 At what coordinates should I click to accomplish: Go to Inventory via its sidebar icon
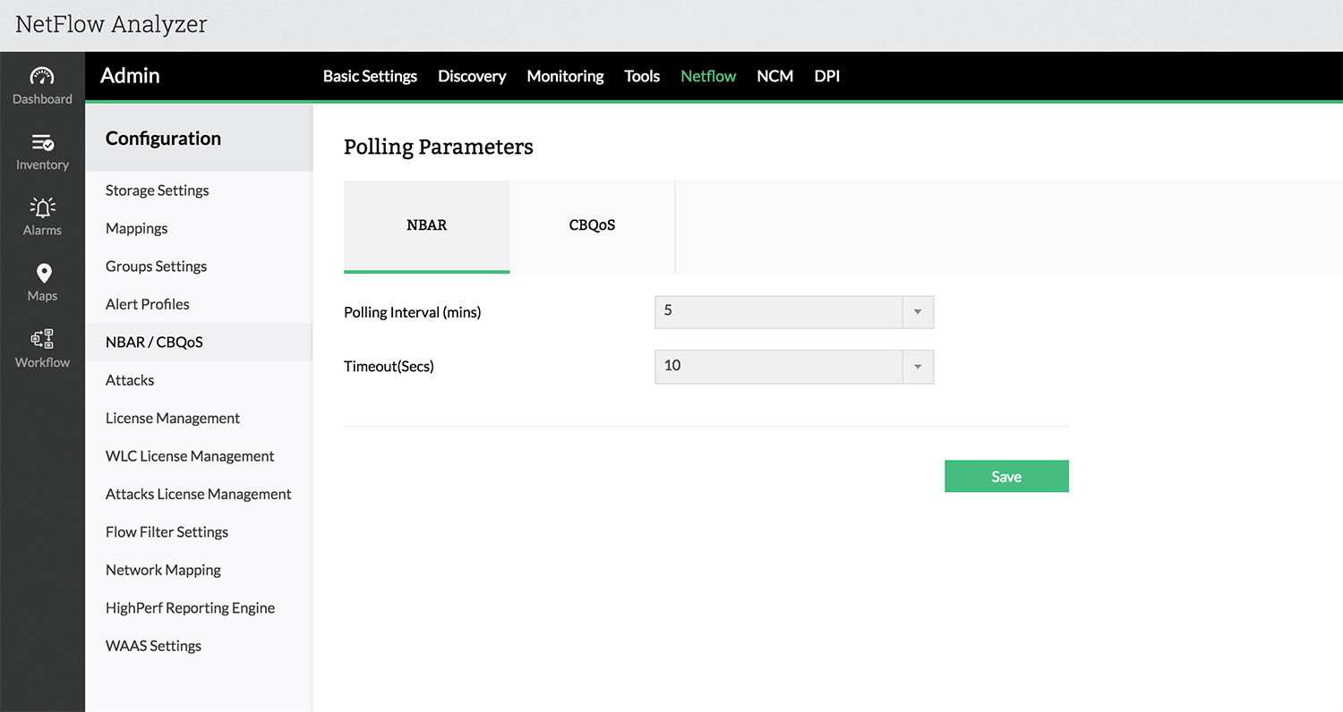point(42,150)
